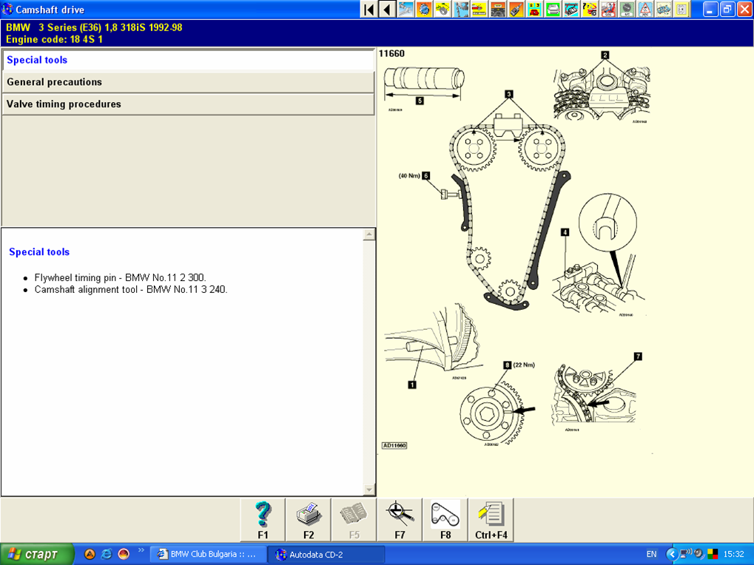Open the question mark red car toolbar icon

pyautogui.click(x=590, y=9)
